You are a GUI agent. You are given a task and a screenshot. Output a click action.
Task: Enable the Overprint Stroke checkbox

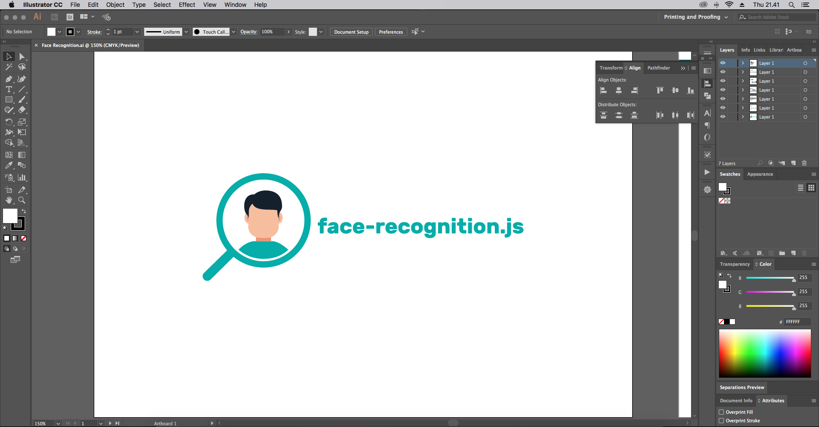[x=721, y=421]
